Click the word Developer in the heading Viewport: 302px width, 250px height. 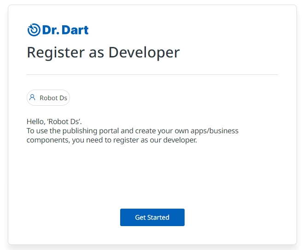[x=144, y=52]
